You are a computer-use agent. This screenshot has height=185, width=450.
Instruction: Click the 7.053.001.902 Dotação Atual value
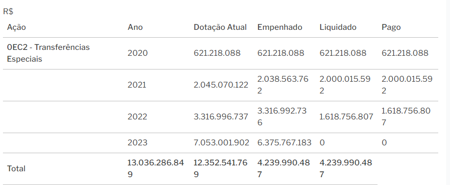221,142
